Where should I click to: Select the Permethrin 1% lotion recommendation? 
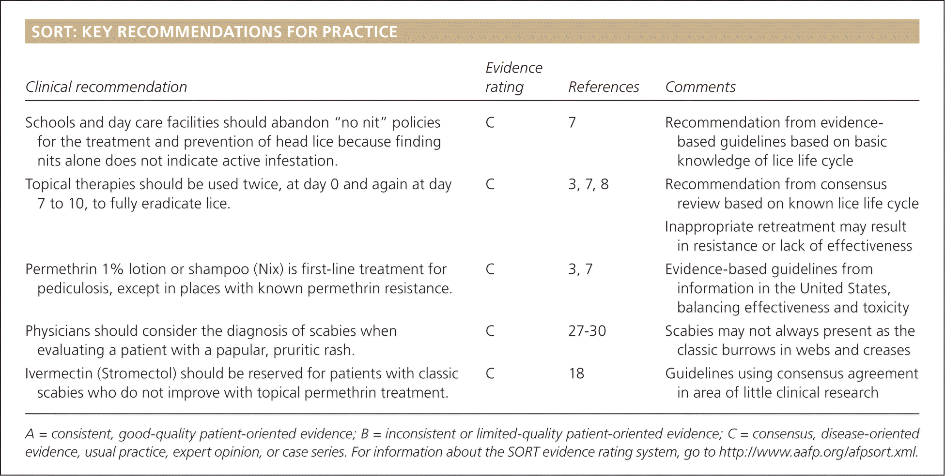coord(238,279)
